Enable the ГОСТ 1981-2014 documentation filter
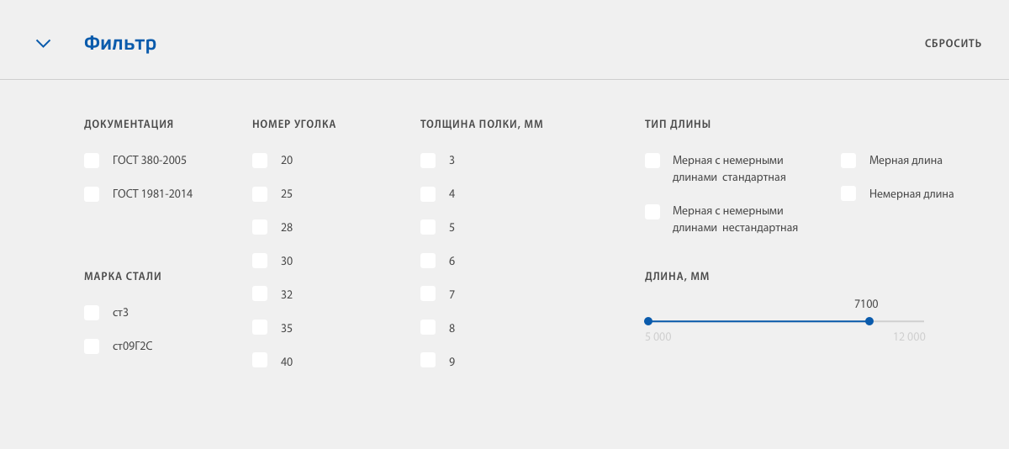The width and height of the screenshot is (1009, 449). click(92, 194)
